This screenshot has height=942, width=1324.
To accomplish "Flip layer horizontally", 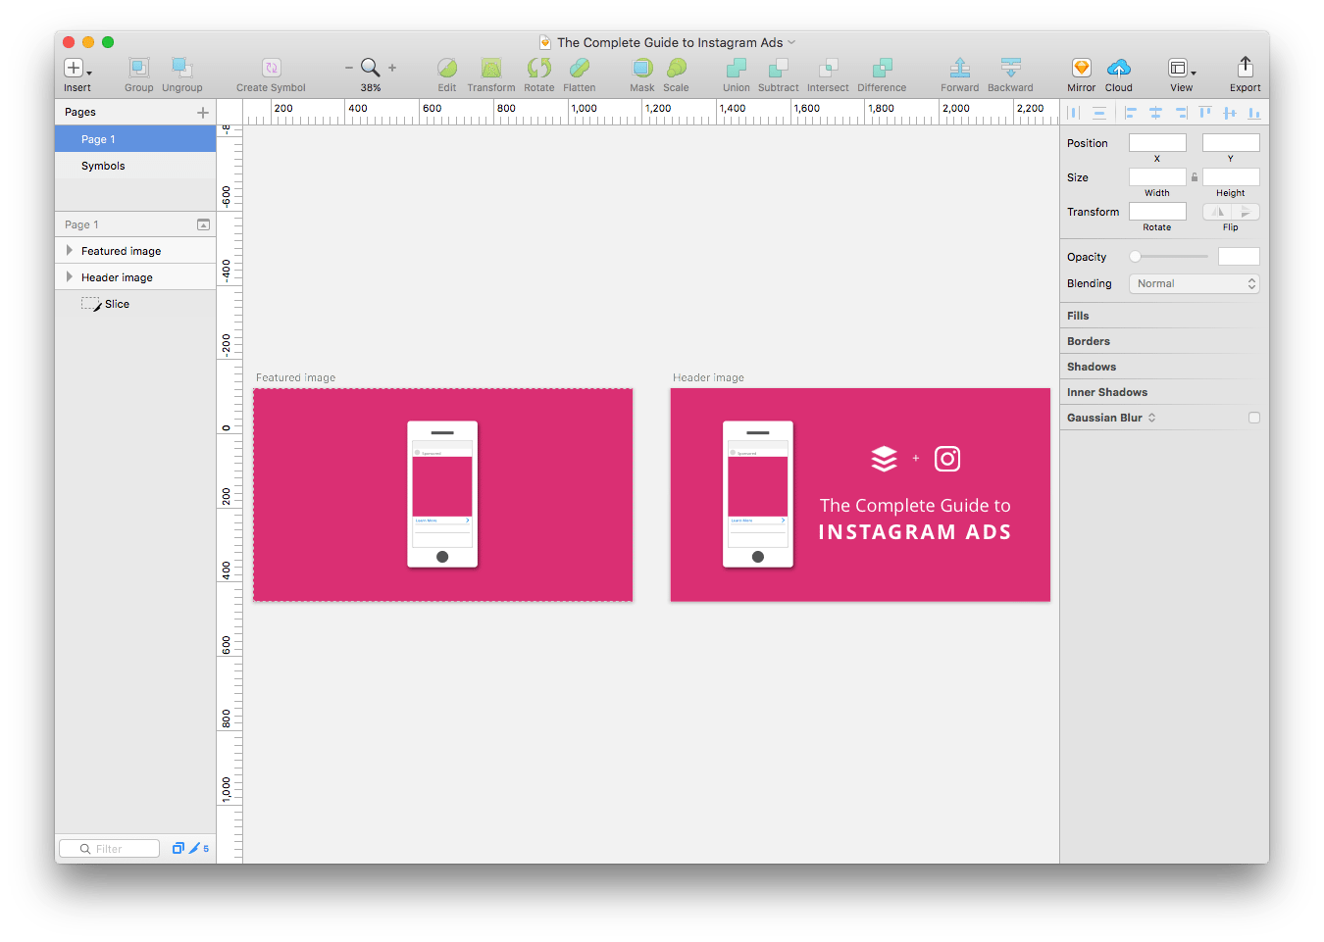I will click(1217, 212).
